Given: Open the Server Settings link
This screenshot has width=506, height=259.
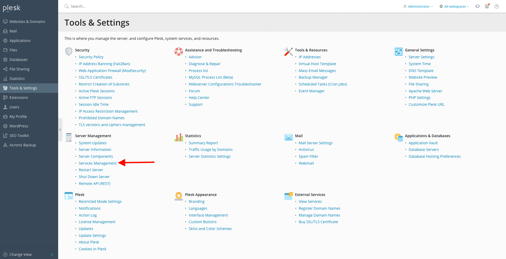Looking at the screenshot, I should 421,57.
